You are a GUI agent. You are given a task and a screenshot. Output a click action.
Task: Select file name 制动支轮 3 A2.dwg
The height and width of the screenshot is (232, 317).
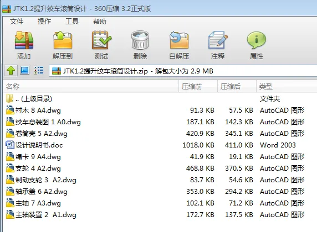[x=46, y=180]
